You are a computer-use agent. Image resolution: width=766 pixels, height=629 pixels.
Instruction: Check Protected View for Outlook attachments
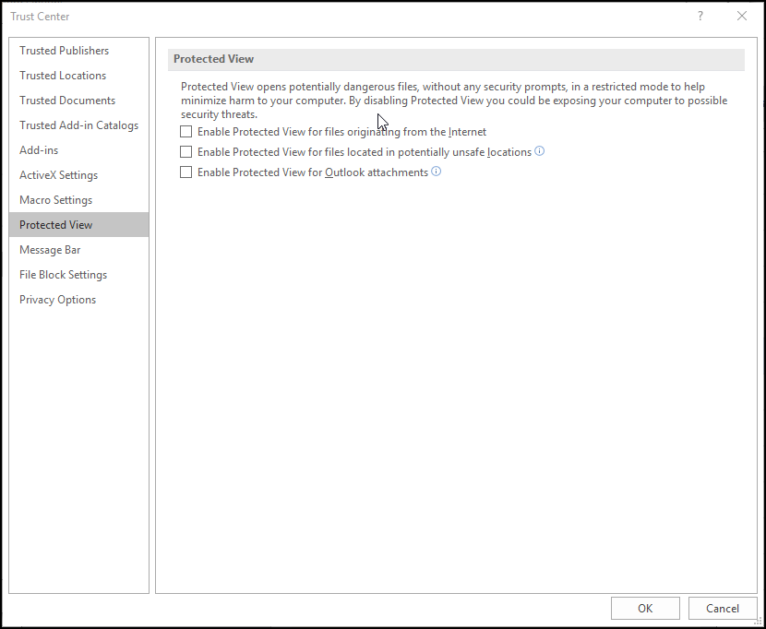click(x=186, y=172)
